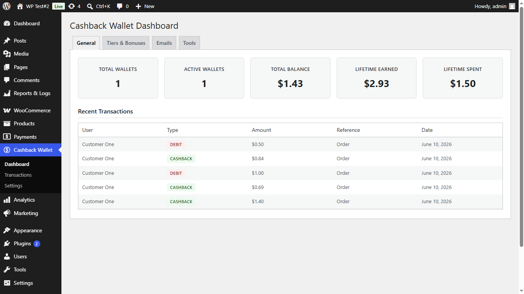Screen dimensions: 524x294
Task: Click the admin avatar icon
Action: pyautogui.click(x=512, y=6)
